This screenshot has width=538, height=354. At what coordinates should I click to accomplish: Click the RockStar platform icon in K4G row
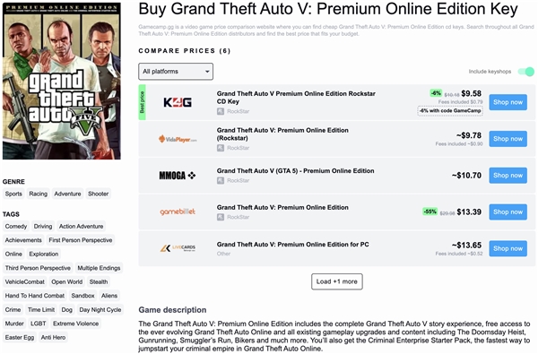221,111
